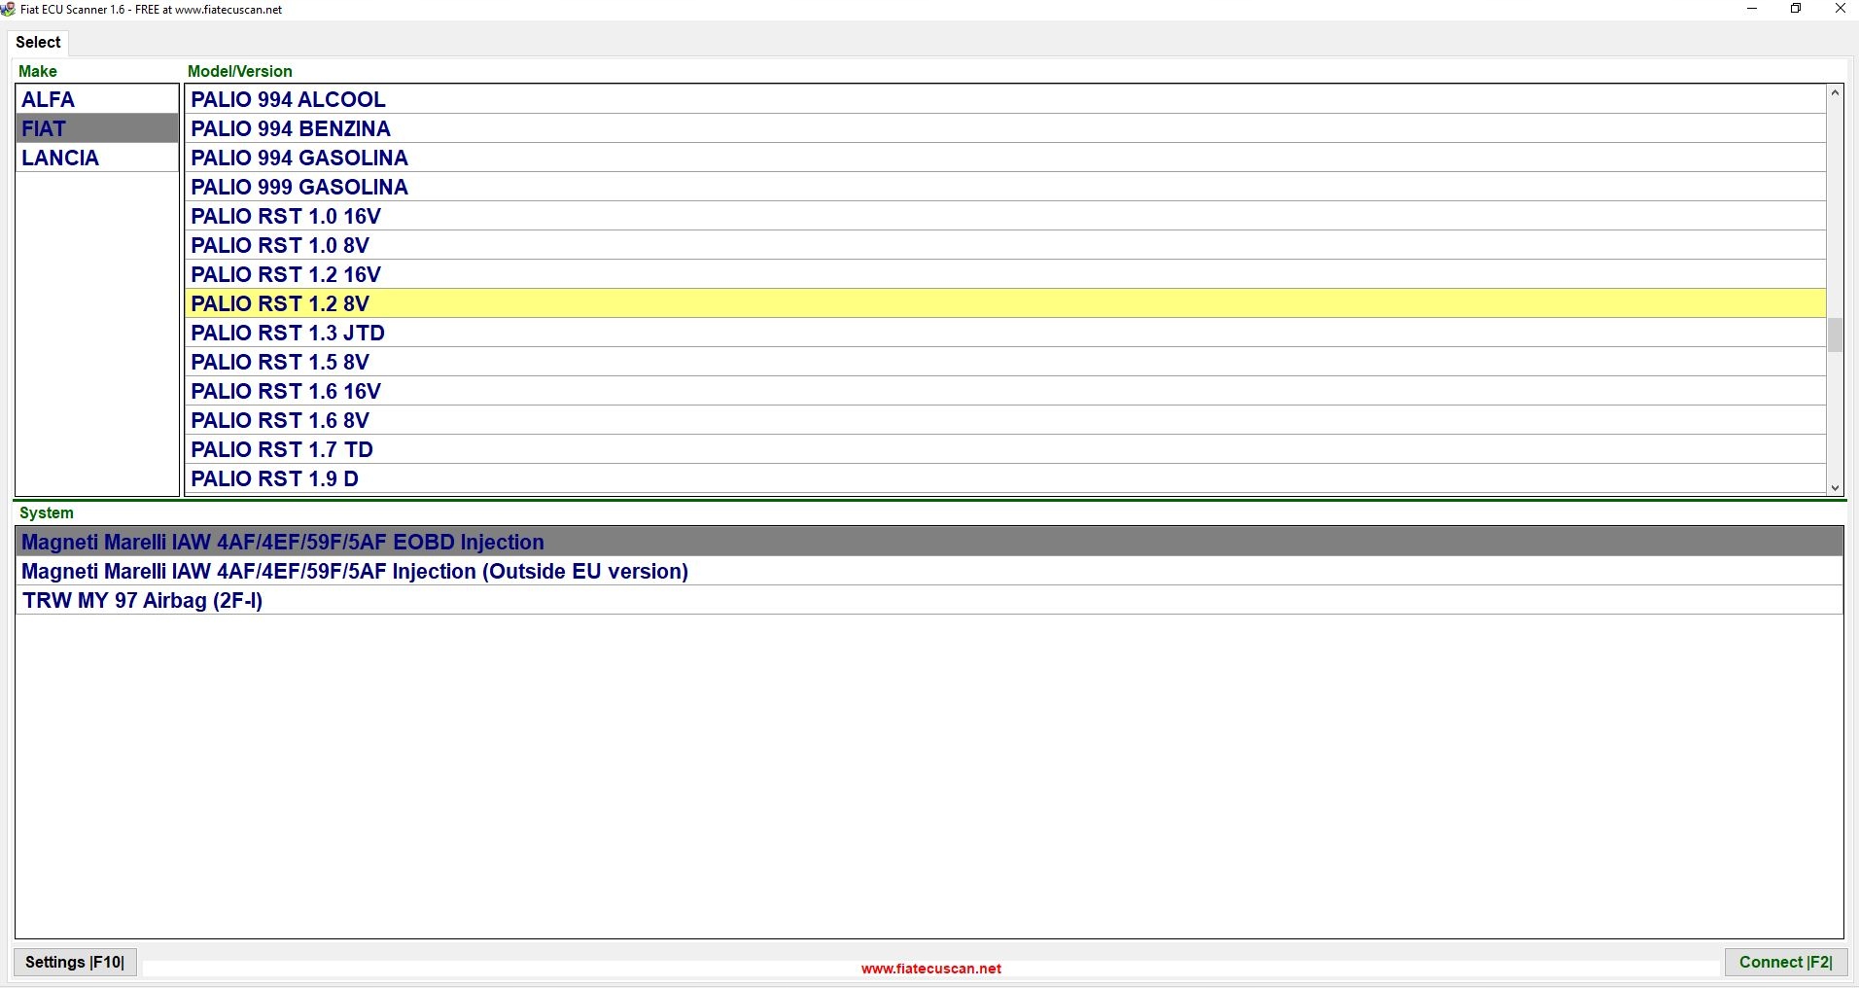The height and width of the screenshot is (988, 1859).
Task: Select model PALIO RST 1.2 16V
Action: coord(1005,274)
